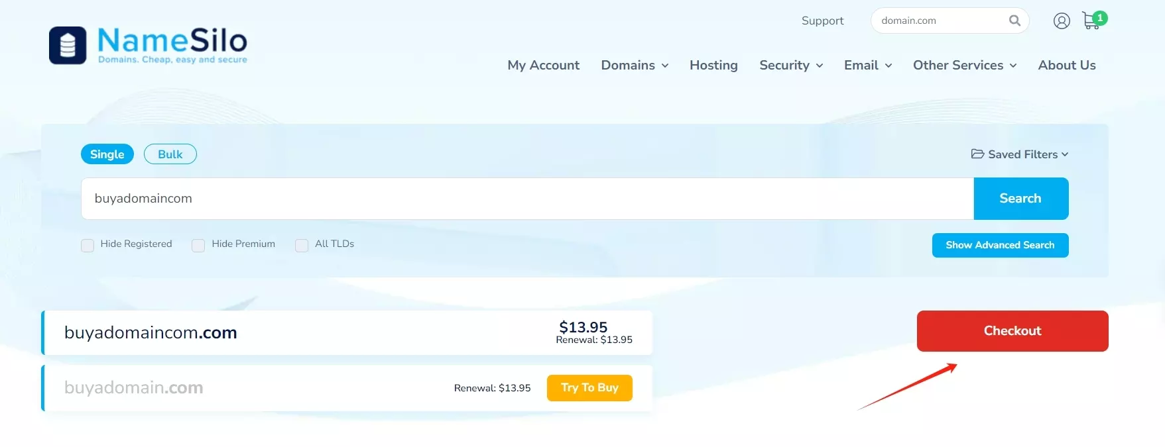Check the All TLDs option
The height and width of the screenshot is (447, 1165).
[x=302, y=245]
